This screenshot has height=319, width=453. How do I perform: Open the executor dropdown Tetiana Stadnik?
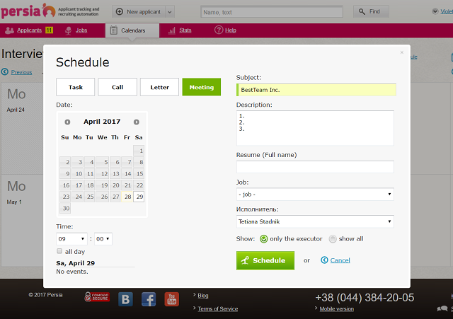315,222
